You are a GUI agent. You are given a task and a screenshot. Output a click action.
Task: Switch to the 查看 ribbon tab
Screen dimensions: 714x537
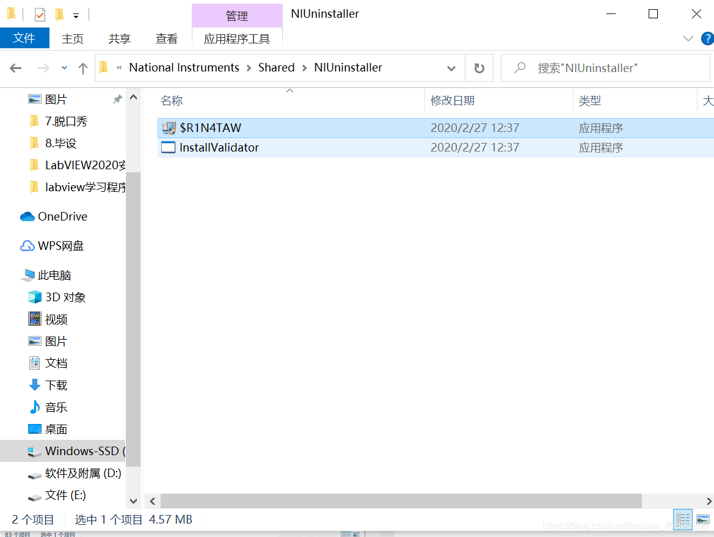167,38
